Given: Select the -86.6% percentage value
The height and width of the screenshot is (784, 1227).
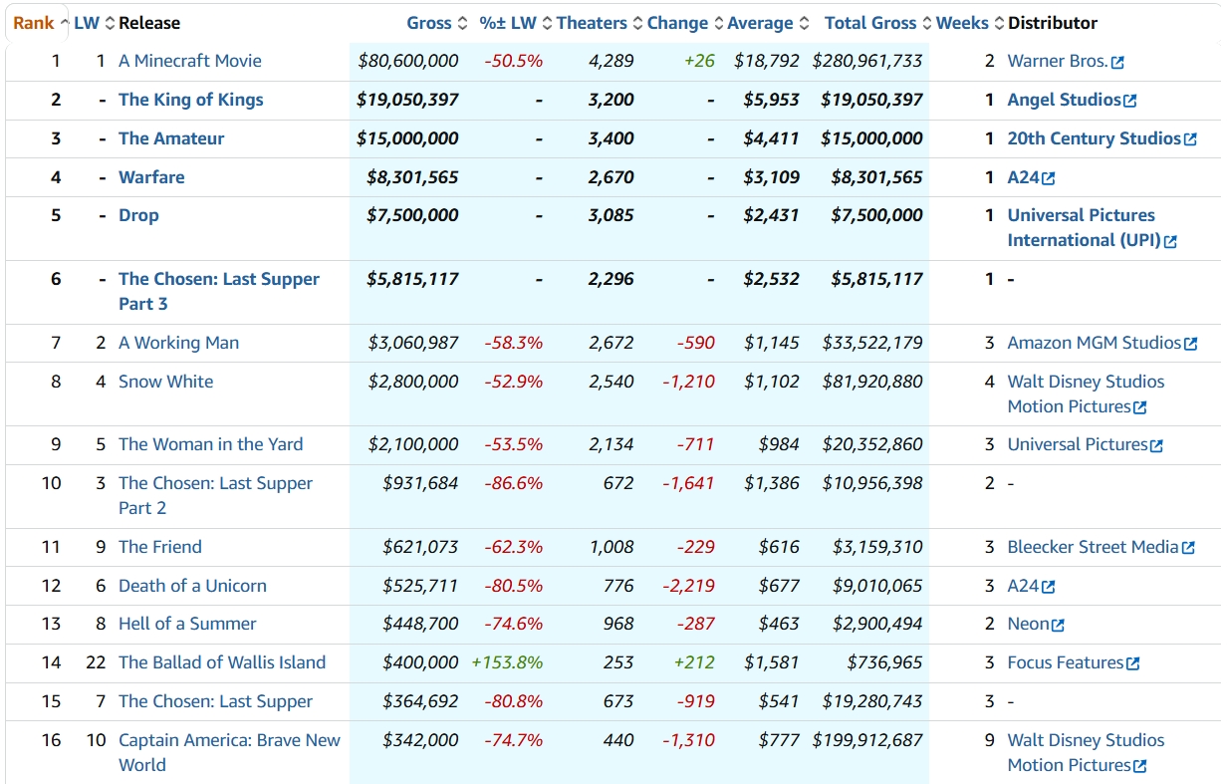Looking at the screenshot, I should (514, 483).
